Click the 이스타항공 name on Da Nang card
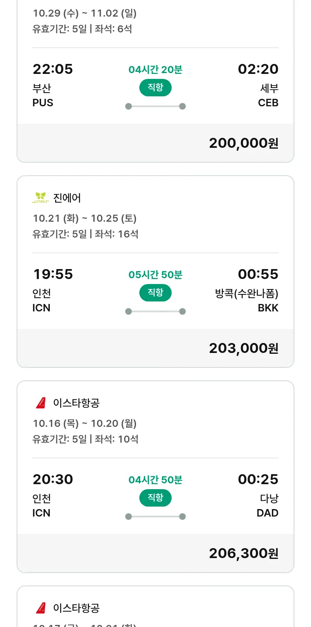 point(76,403)
